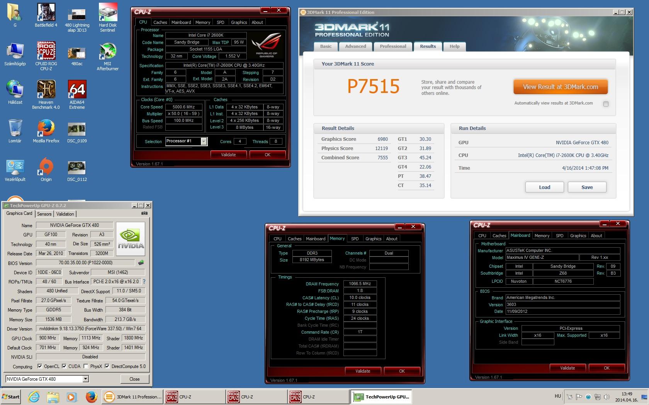Click Validate in the top CPU-Z window
The width and height of the screenshot is (649, 405).
coord(228,155)
